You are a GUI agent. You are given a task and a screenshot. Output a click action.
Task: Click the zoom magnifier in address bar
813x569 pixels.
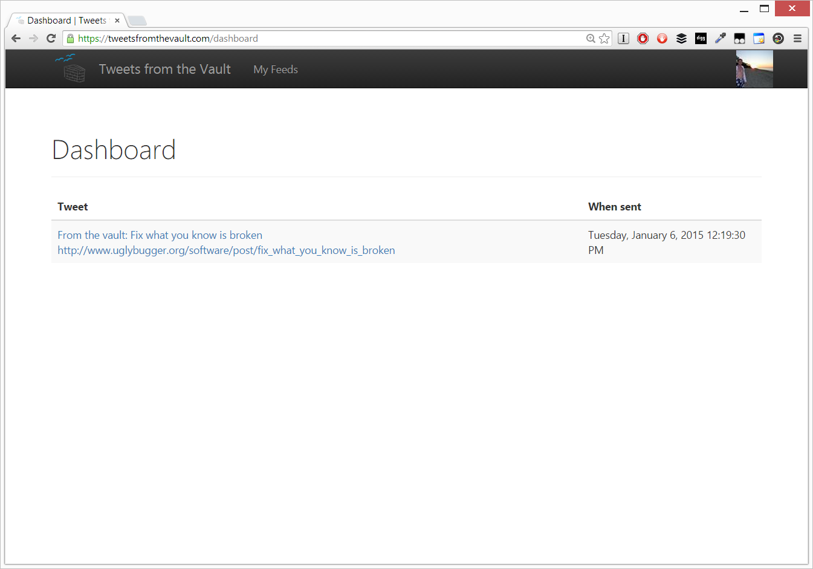click(x=591, y=39)
